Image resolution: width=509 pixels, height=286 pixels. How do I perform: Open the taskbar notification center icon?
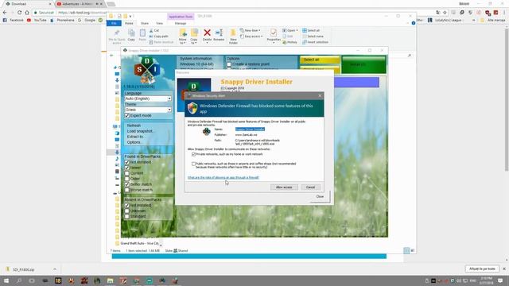500,280
